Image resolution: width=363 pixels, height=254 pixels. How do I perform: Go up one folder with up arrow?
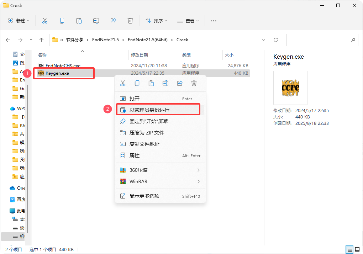(41, 40)
